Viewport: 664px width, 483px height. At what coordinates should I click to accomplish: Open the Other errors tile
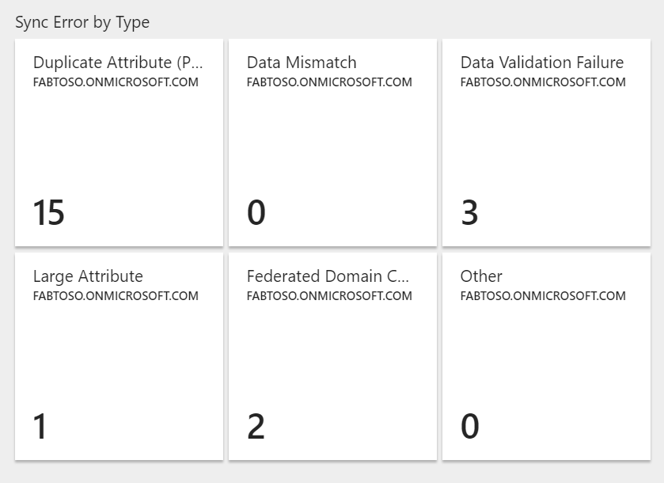(x=546, y=356)
